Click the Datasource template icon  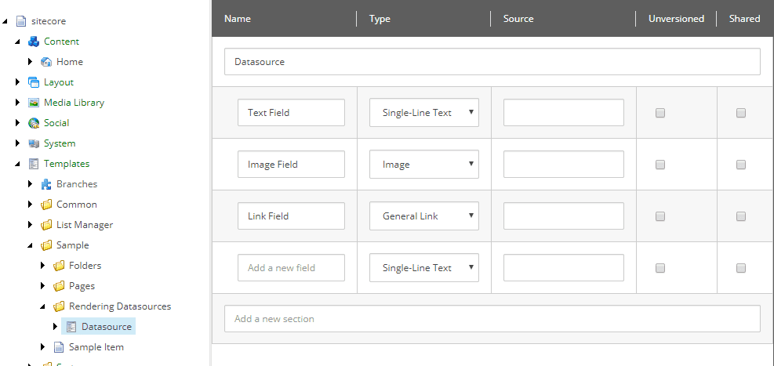pos(71,327)
